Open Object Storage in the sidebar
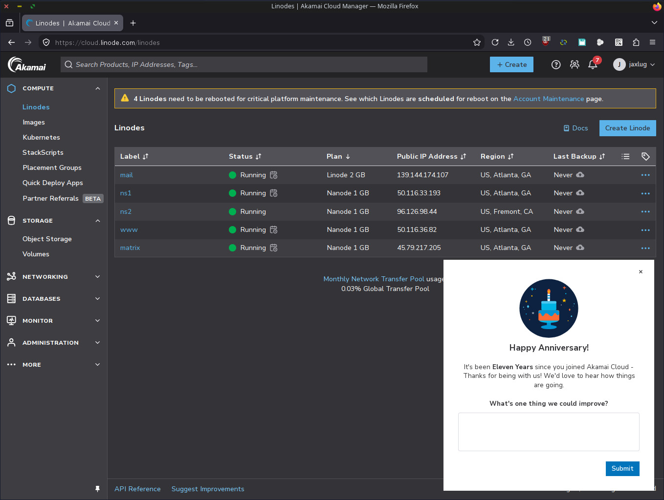This screenshot has width=664, height=500. pos(47,239)
